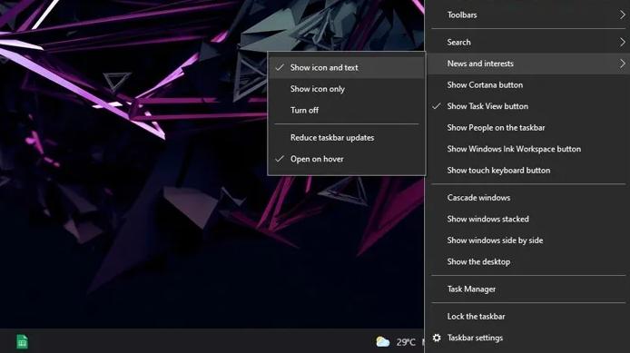Choose Show windows side by side
Screen dimensions: 630x353
[528, 240]
